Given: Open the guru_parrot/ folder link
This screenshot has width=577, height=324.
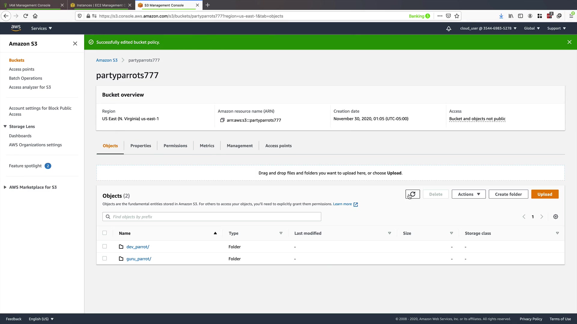Looking at the screenshot, I should pos(139,259).
